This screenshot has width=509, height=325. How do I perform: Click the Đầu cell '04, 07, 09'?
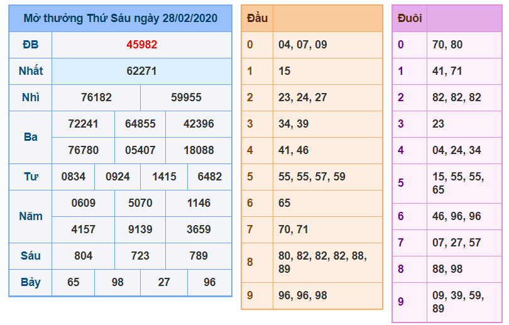point(303,45)
